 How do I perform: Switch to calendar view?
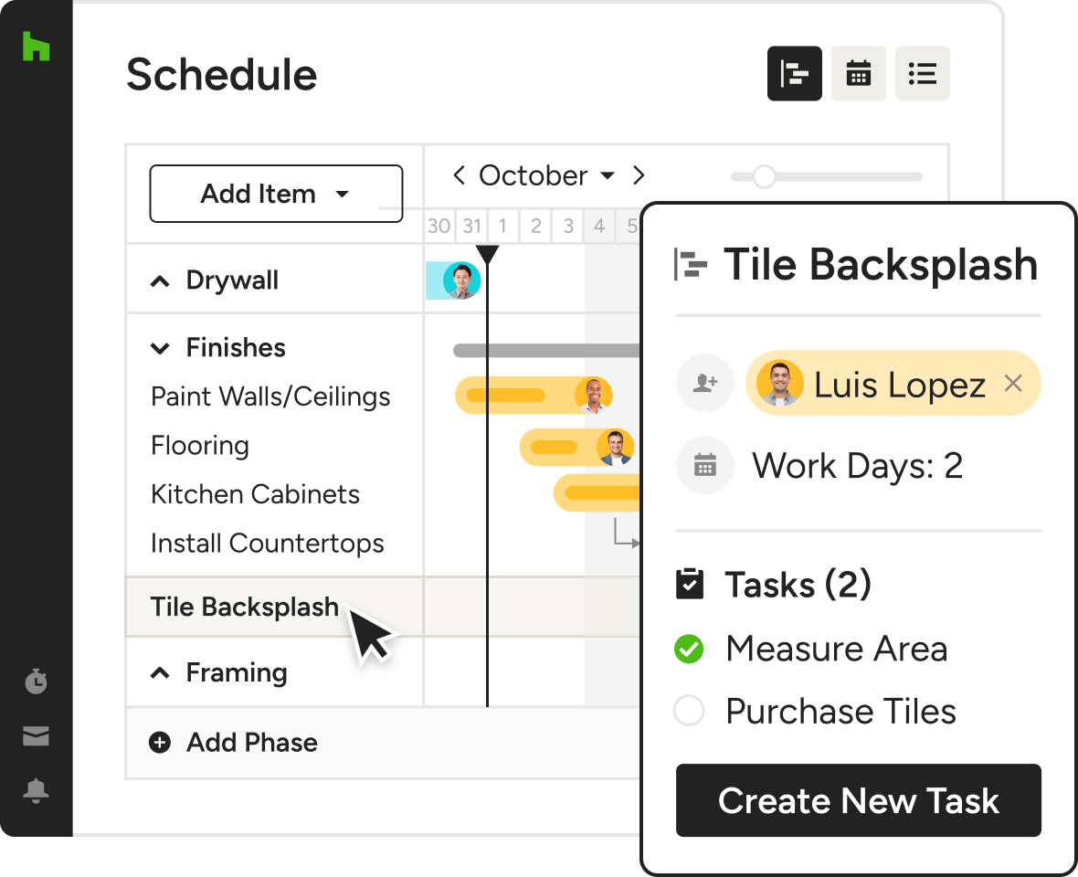(858, 74)
